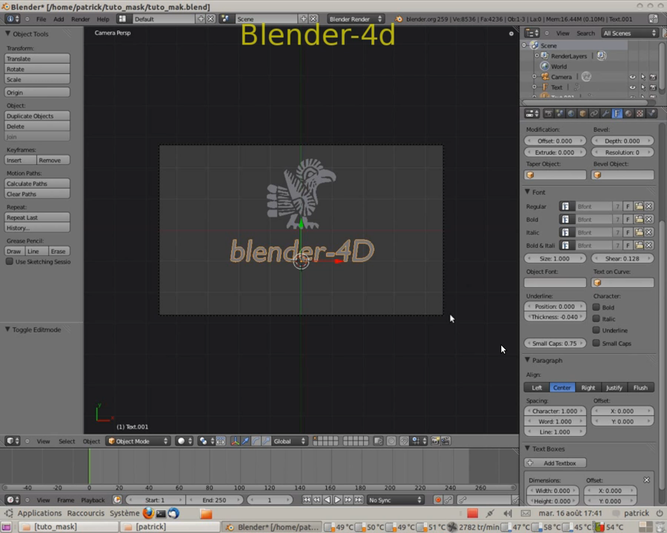667x533 pixels.
Task: Click the Scene icon in the outliner
Action: tap(534, 45)
